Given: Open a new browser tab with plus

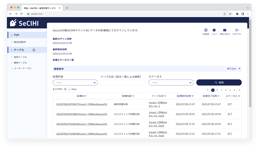Looking at the screenshot, I should click(x=67, y=8).
